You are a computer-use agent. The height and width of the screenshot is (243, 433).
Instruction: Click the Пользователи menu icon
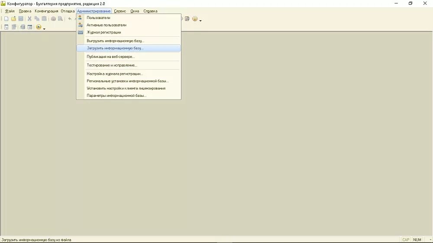[x=80, y=18]
